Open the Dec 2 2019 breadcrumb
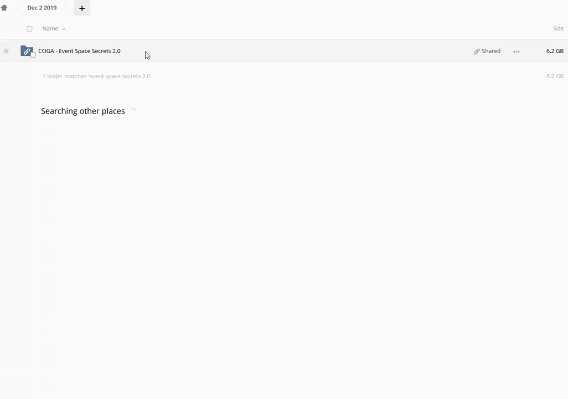 coord(42,8)
